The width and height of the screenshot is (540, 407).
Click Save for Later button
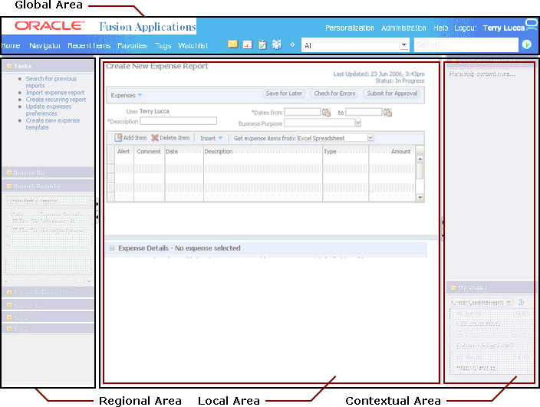(x=284, y=94)
